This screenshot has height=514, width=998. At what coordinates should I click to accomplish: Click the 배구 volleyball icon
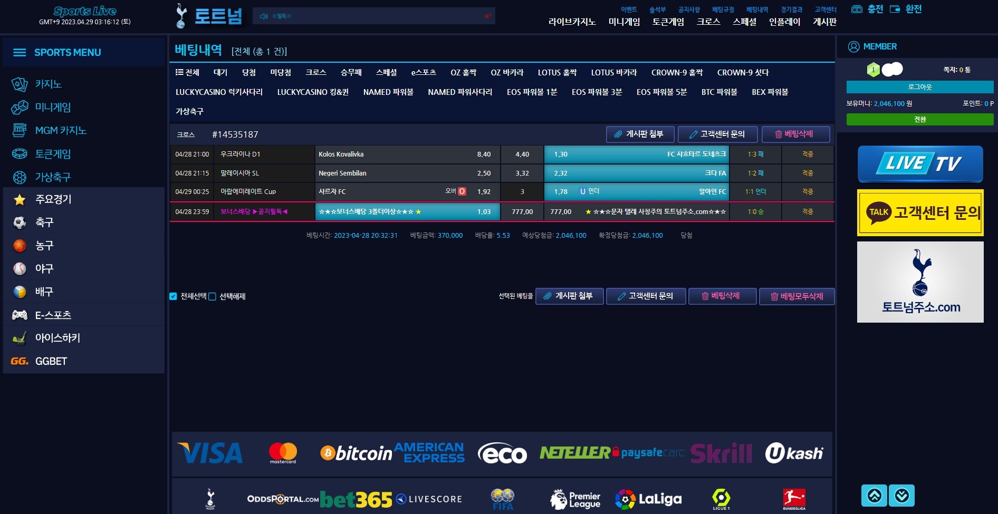tap(20, 292)
